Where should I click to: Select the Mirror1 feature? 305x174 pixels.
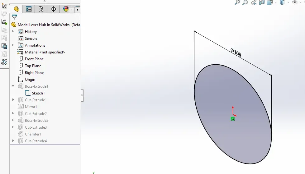(x=31, y=107)
